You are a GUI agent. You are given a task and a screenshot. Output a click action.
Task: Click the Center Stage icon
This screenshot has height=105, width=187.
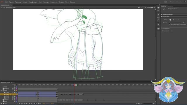145,8
